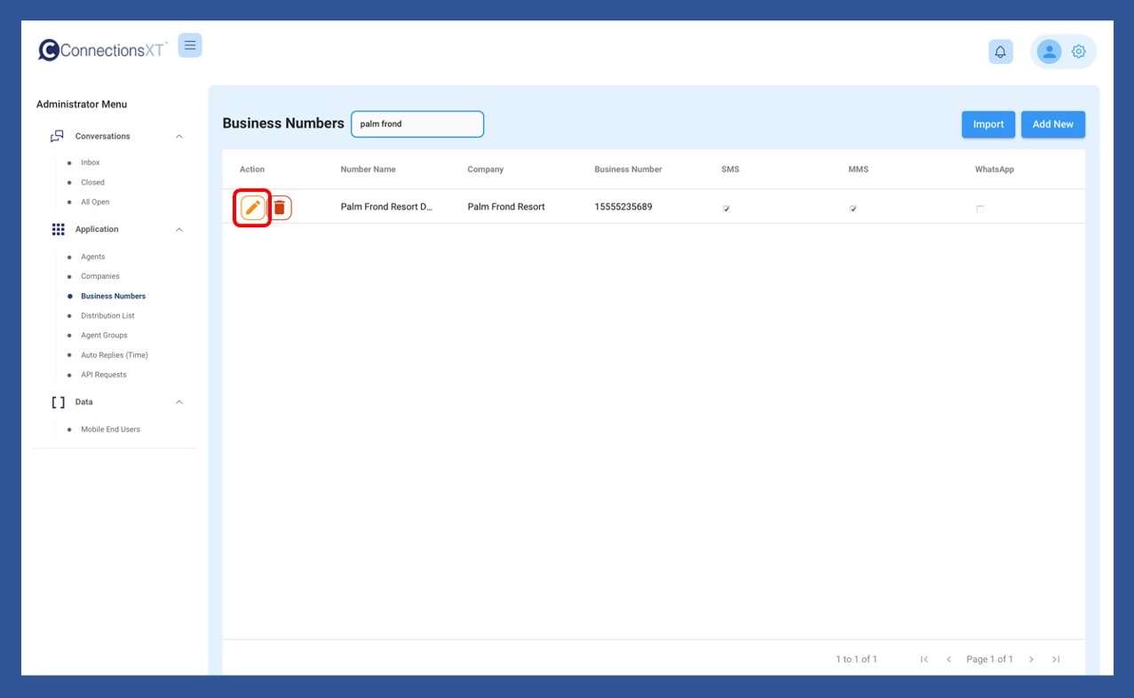
Task: Click the pencil edit icon for Palm Frond Resort
Action: 252,208
